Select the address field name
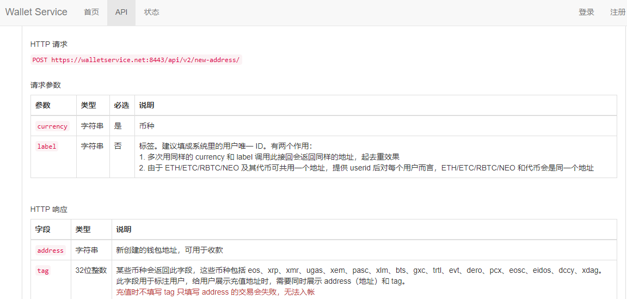Screen dimensions: 627x299 [x=51, y=251]
